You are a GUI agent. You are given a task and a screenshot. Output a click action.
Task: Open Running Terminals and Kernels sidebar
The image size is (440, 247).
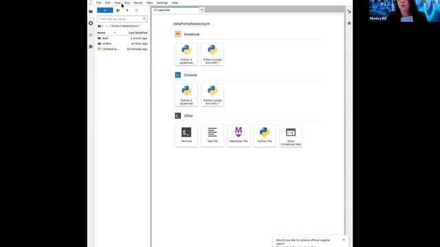(91, 23)
